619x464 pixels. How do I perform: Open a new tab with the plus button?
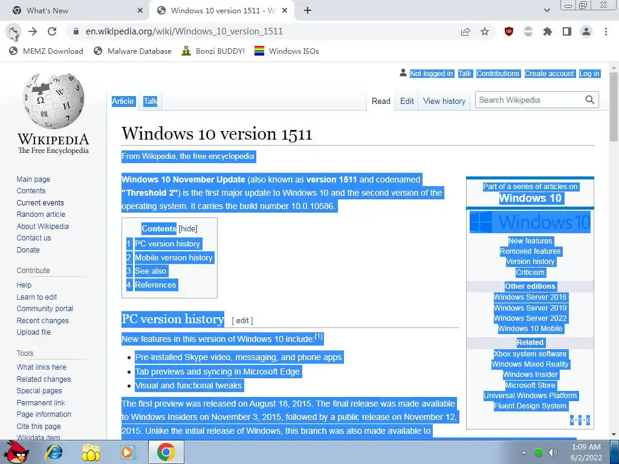tap(308, 11)
